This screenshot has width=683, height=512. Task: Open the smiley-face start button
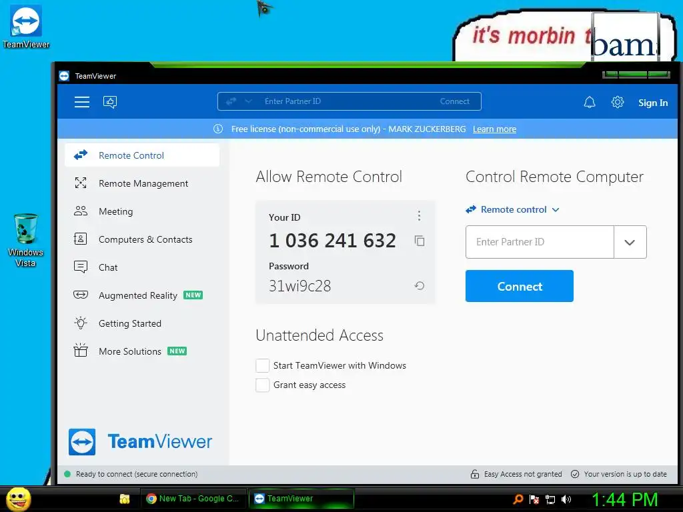click(x=19, y=499)
